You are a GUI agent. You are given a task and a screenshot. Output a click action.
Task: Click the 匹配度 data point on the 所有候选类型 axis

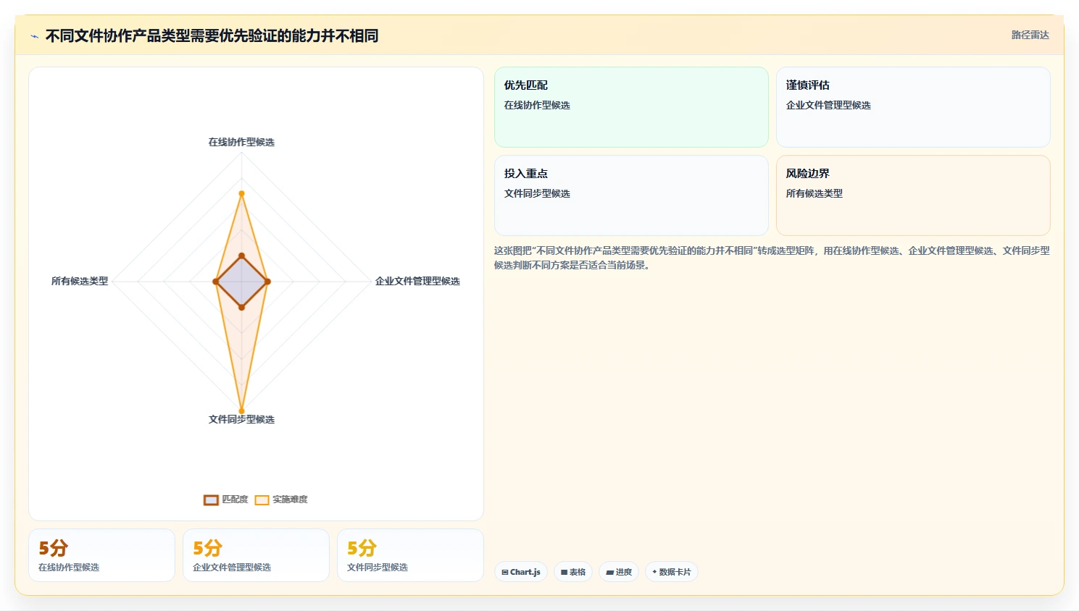click(216, 282)
